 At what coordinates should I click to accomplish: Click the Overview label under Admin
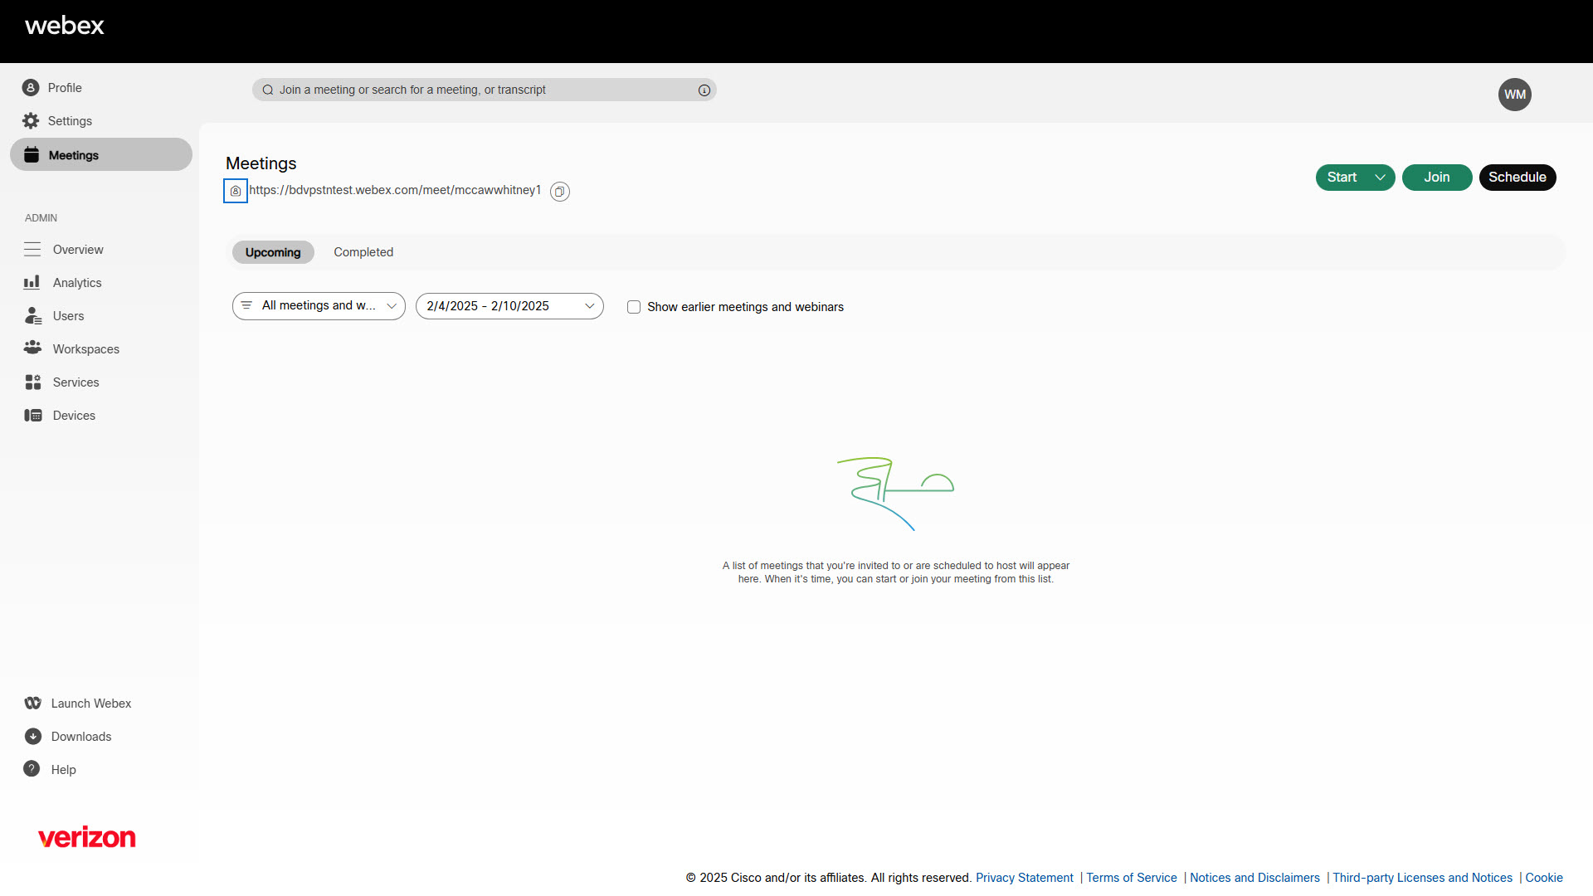point(78,250)
